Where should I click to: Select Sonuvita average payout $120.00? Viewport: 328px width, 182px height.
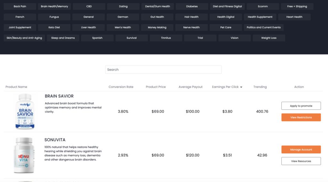tap(193, 155)
